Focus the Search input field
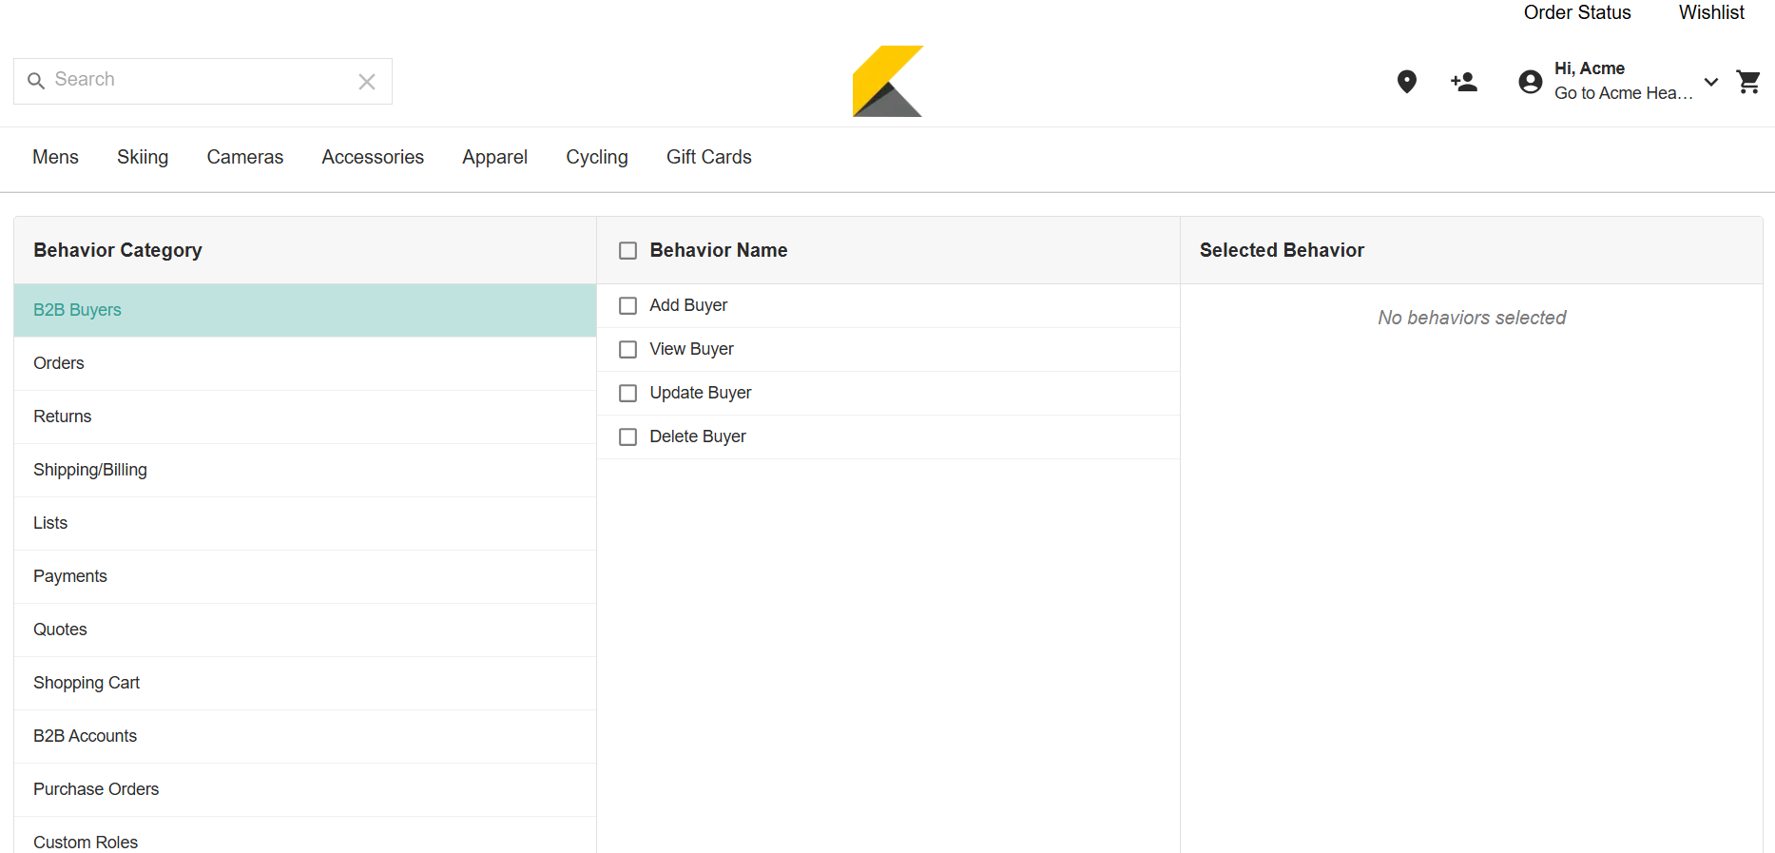Viewport: 1775px width, 853px height. click(203, 81)
